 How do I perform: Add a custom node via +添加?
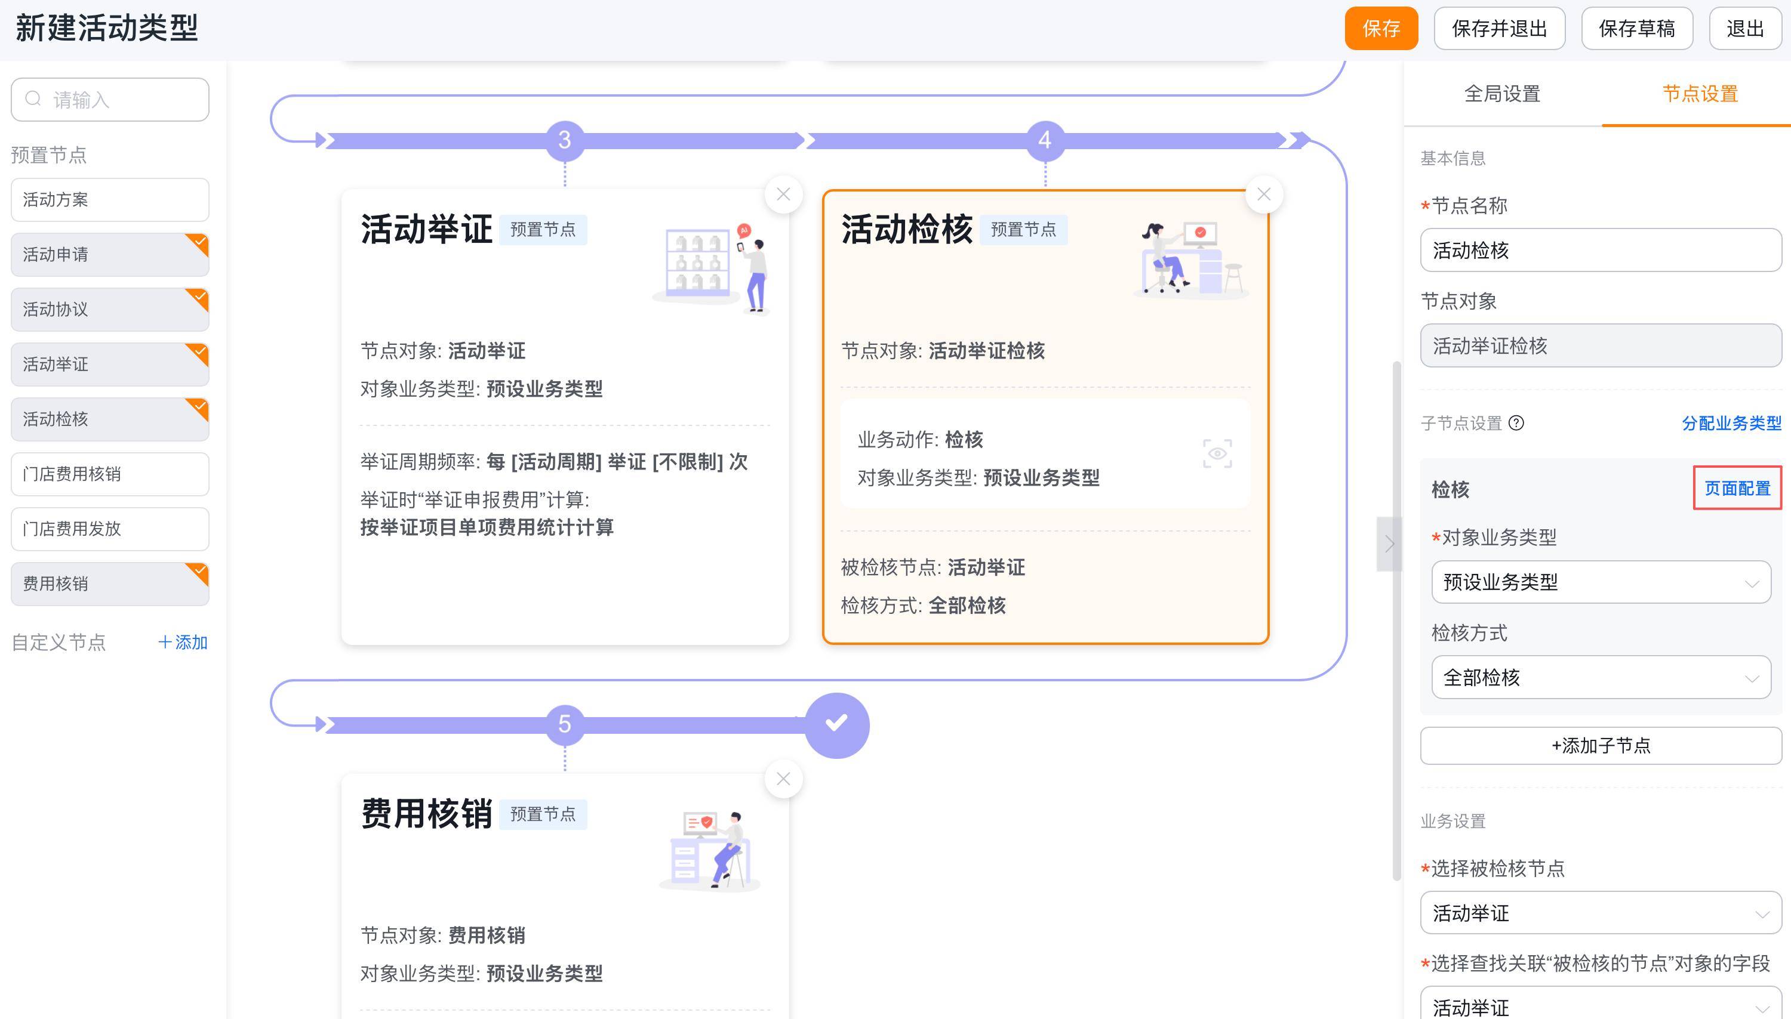pos(183,642)
